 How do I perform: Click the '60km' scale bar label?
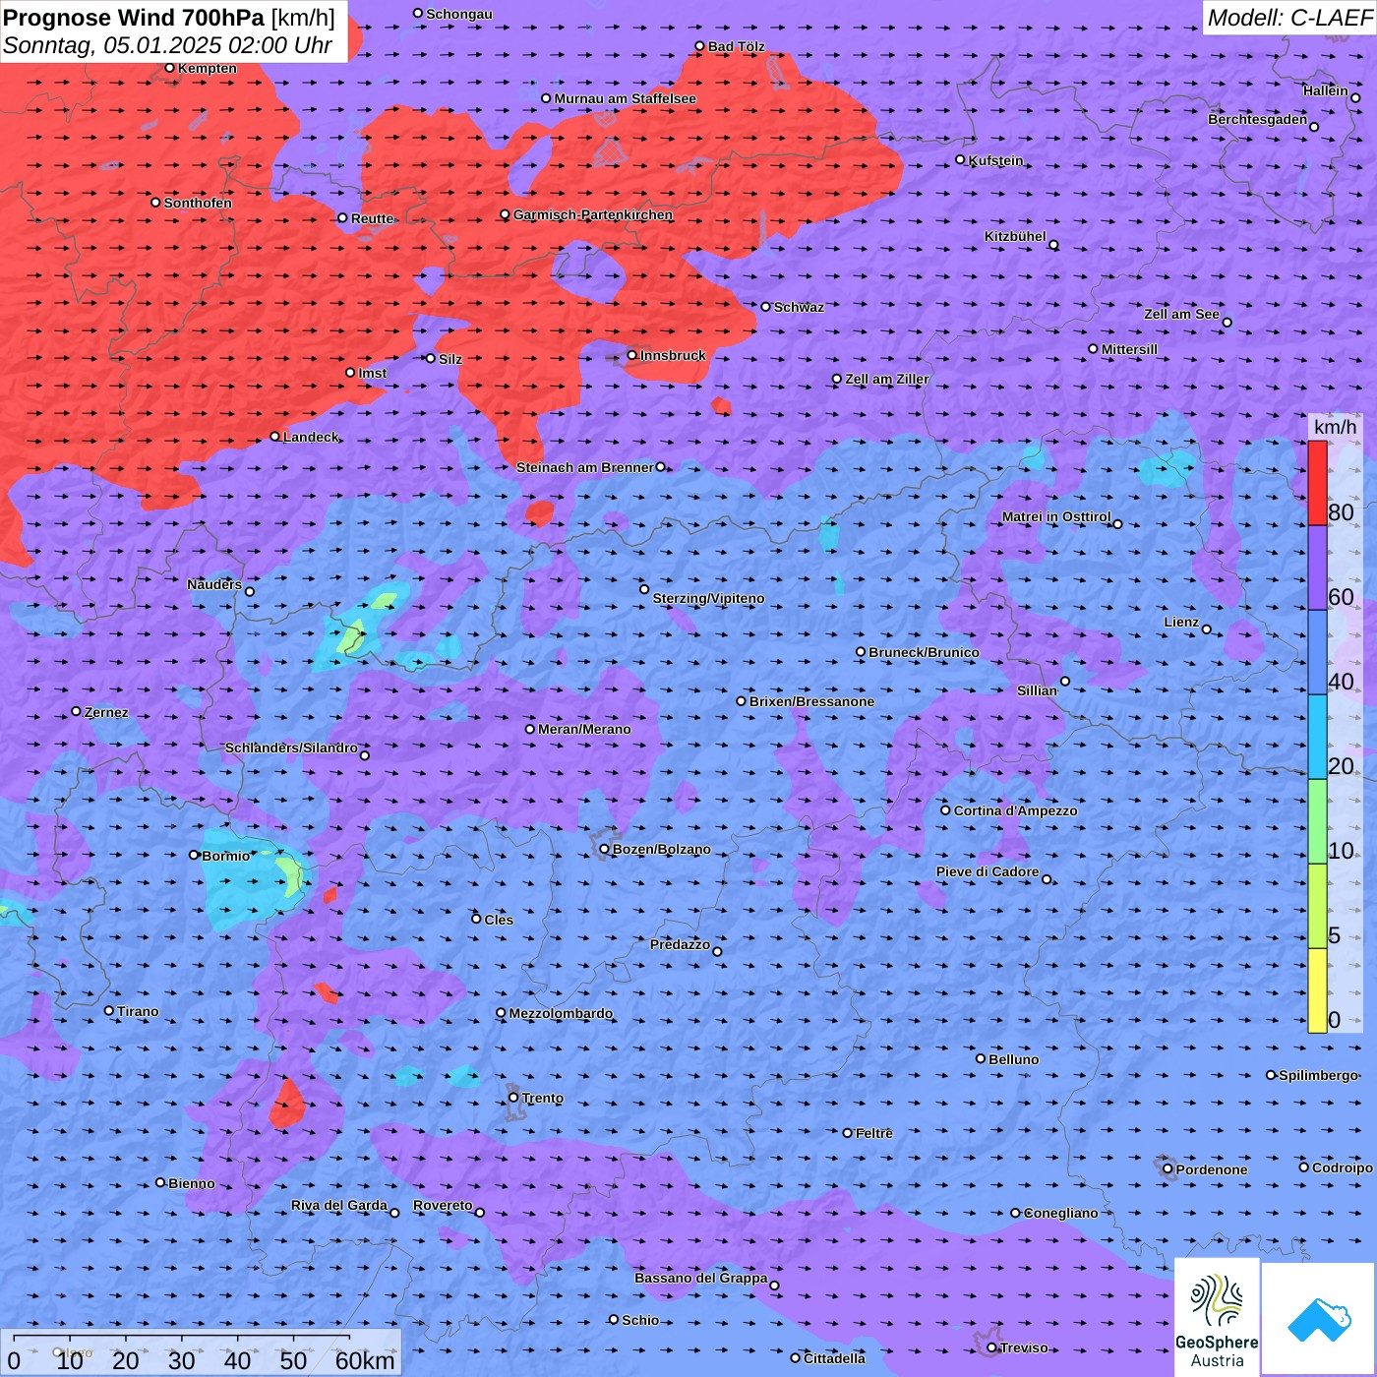click(x=365, y=1361)
